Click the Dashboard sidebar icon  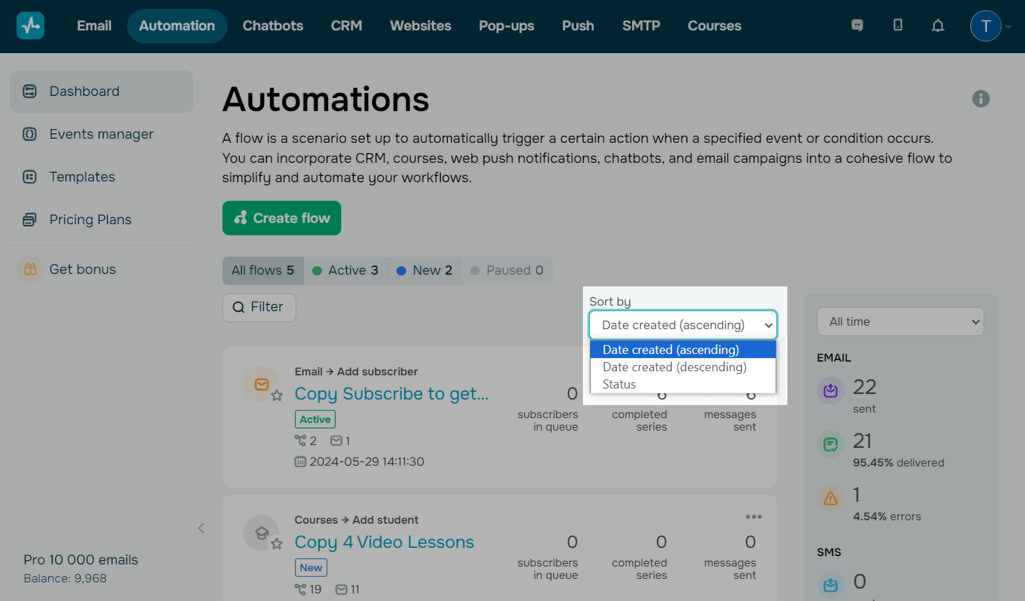tap(30, 91)
